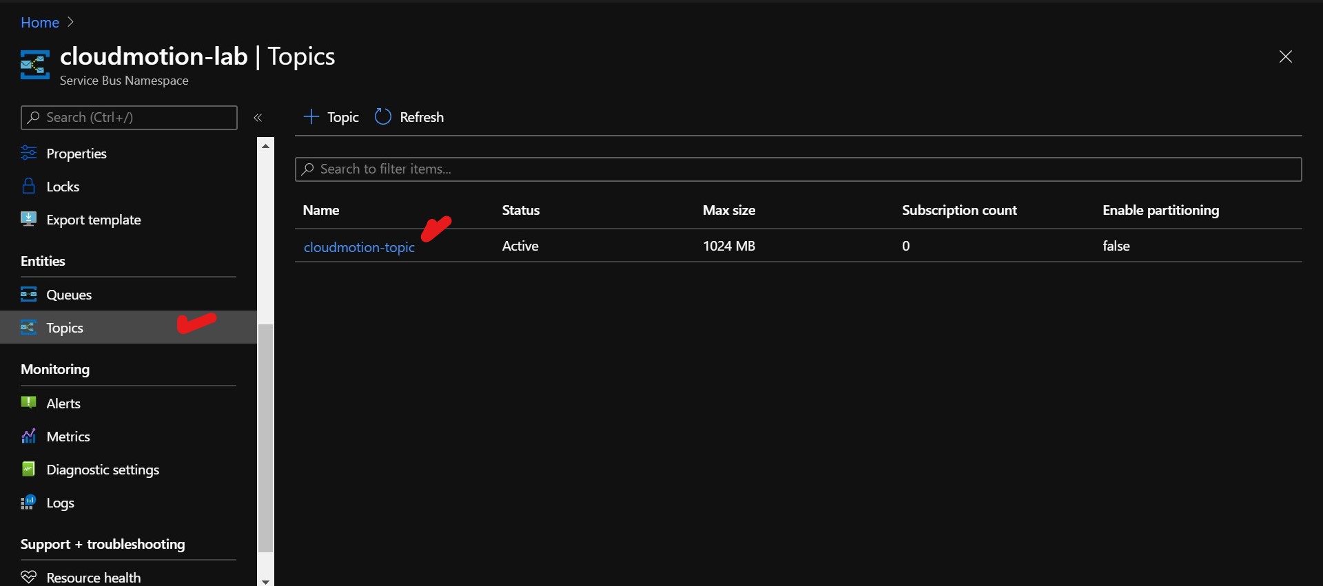The height and width of the screenshot is (586, 1323).
Task: Click the magnifier in sidebar search box
Action: [33, 117]
